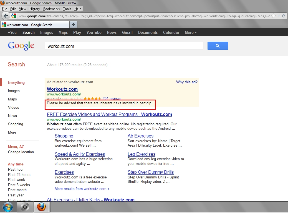This screenshot has height=213, width=288.
Task: Open the address bar history dropdown arrow
Action: [279, 16]
